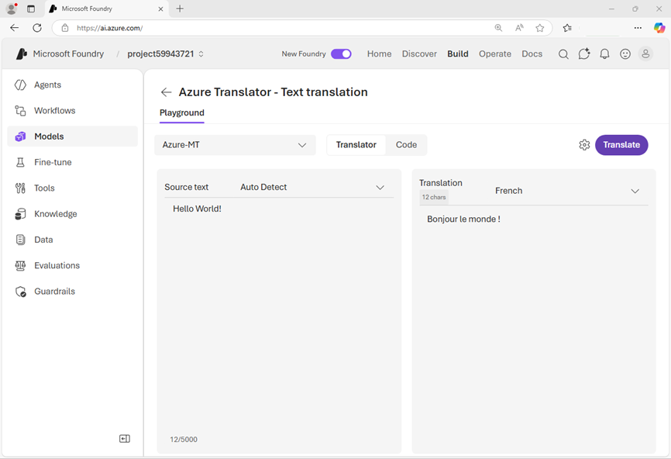Expand the Azure-MT model dropdown

click(235, 145)
